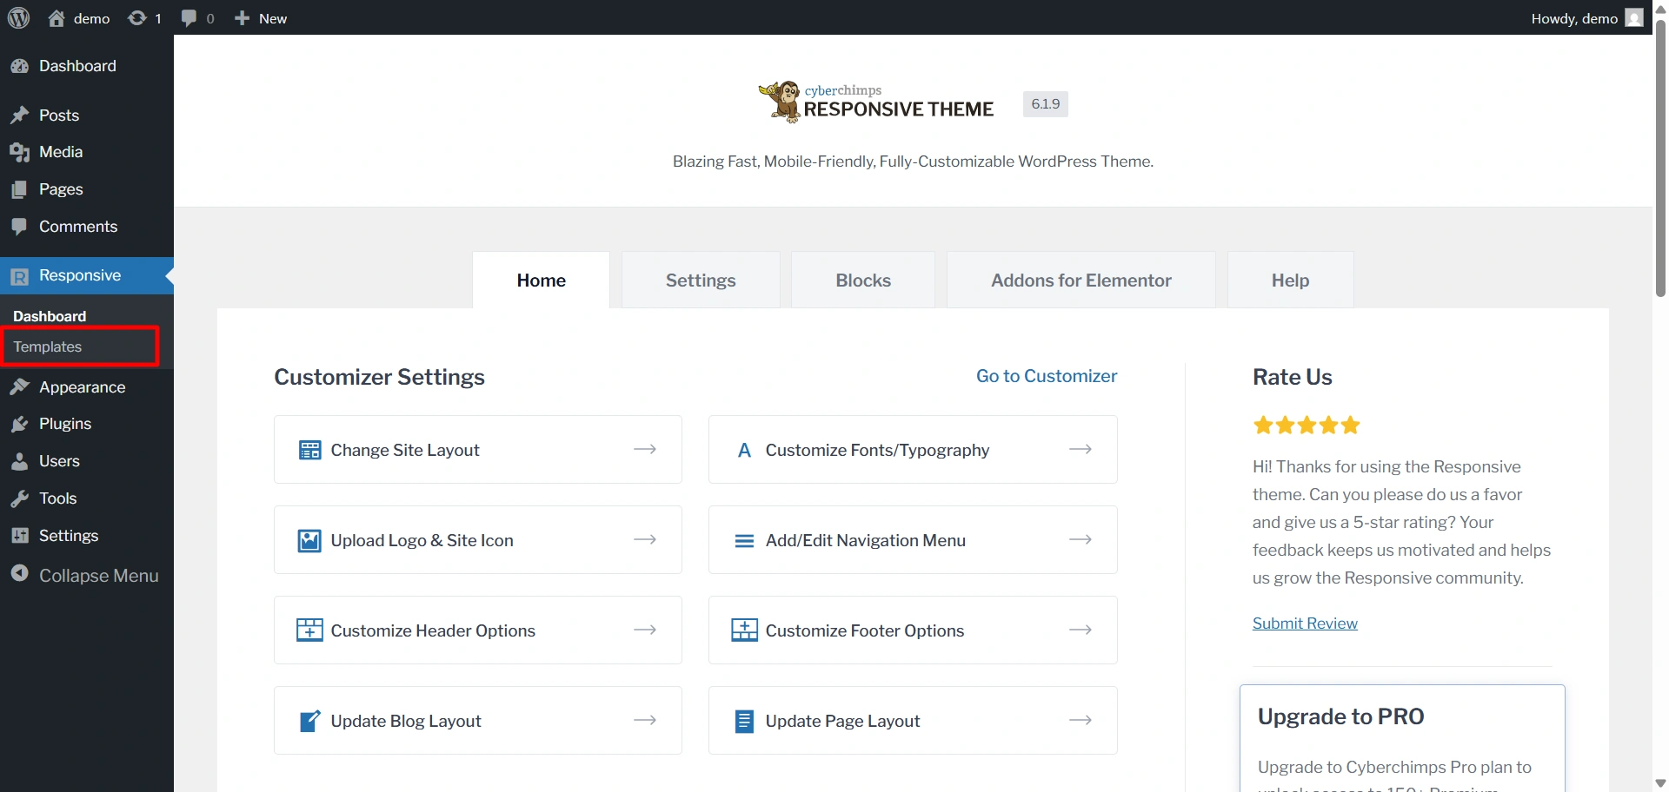Image resolution: width=1669 pixels, height=792 pixels.
Task: Open the Posts menu label
Action: [59, 115]
